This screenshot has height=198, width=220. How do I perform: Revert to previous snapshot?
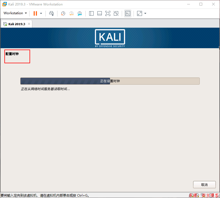(71, 13)
